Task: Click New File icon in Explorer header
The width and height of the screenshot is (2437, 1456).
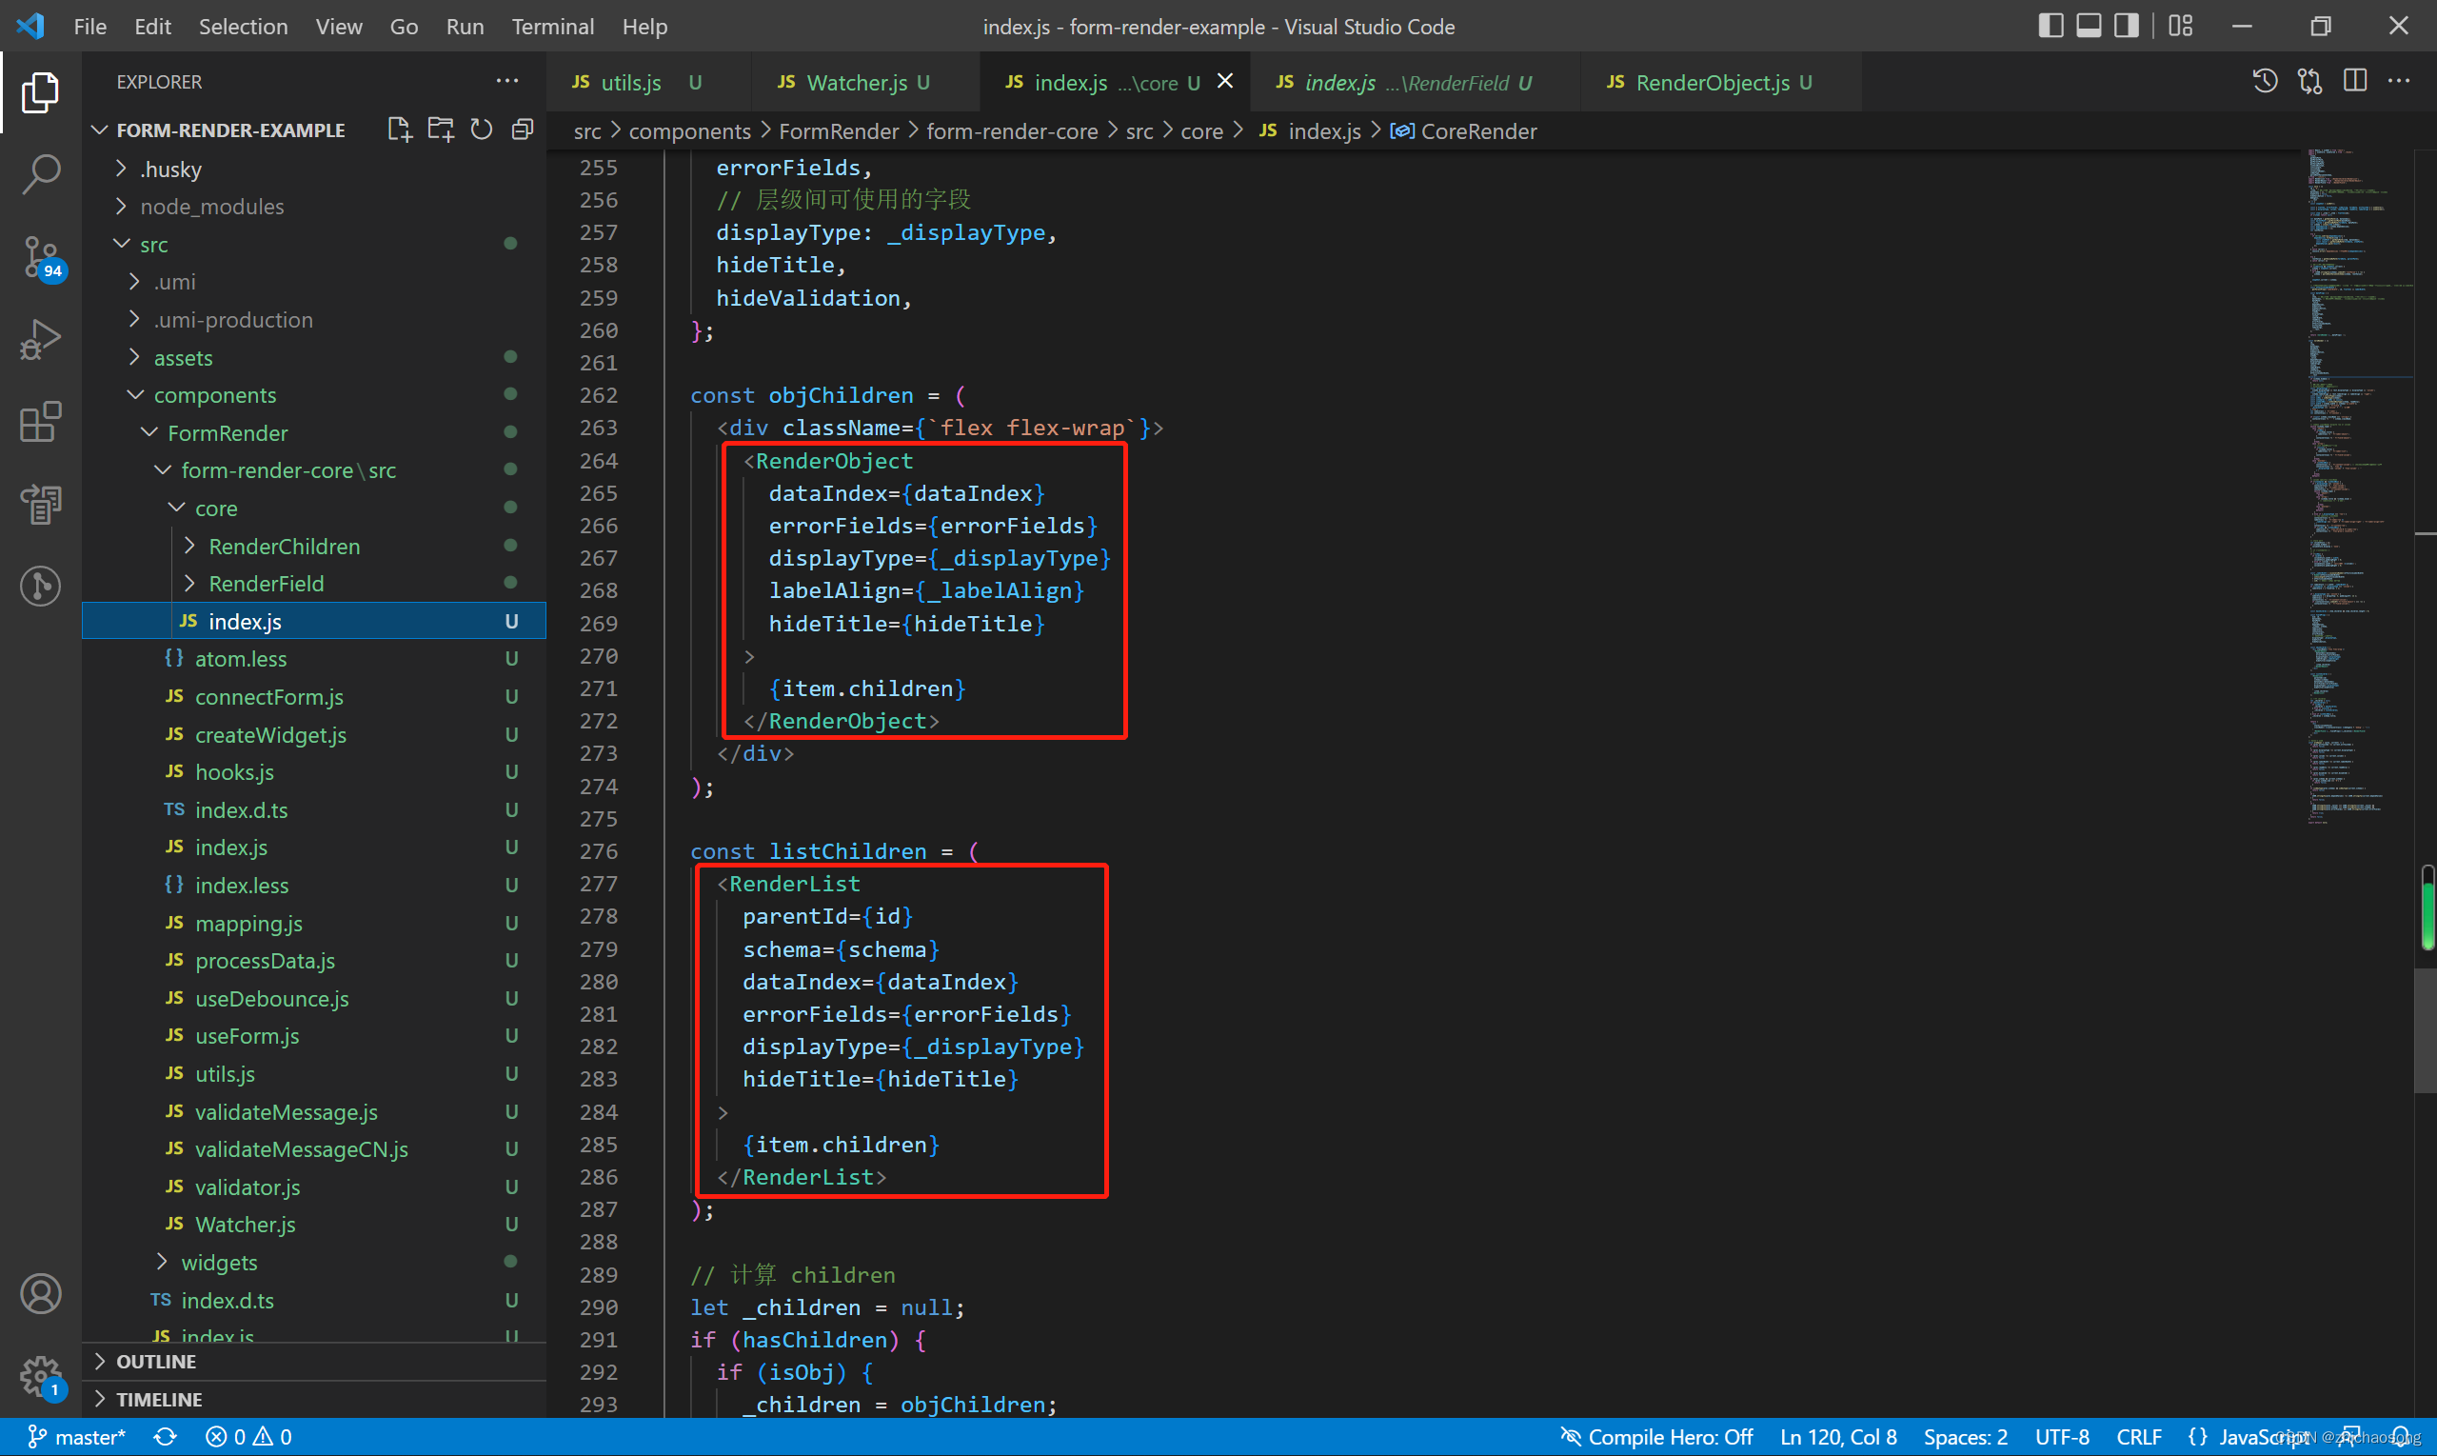Action: pos(399,130)
